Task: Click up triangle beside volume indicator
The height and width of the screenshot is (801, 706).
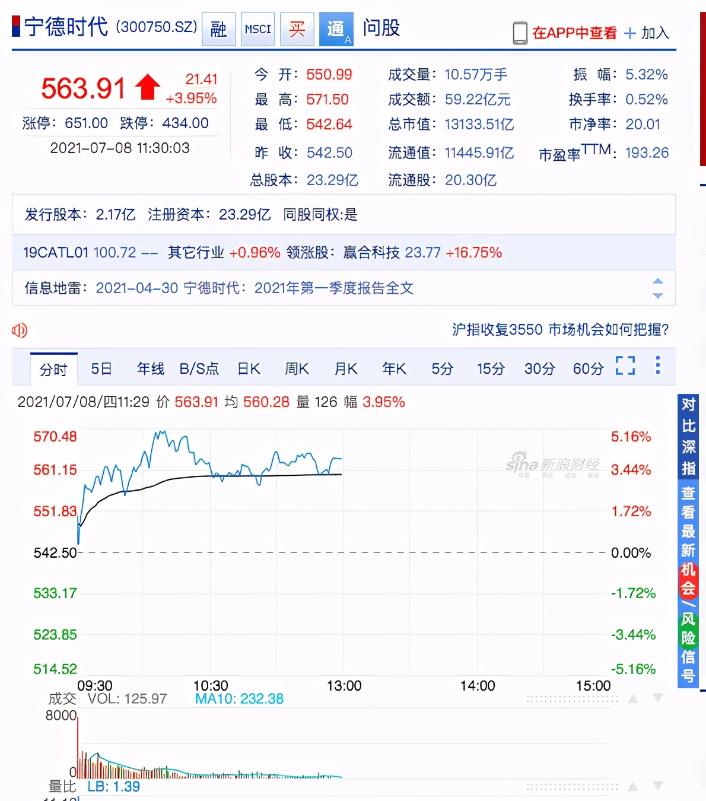Action: click(633, 699)
